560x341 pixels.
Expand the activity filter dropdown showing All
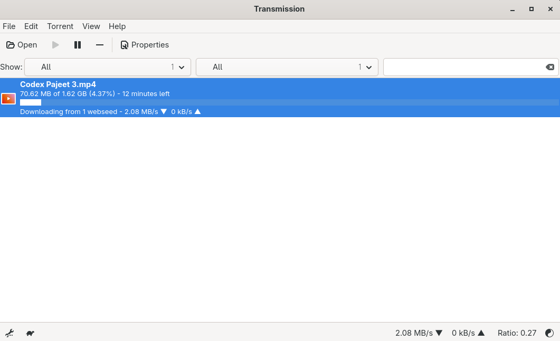108,67
